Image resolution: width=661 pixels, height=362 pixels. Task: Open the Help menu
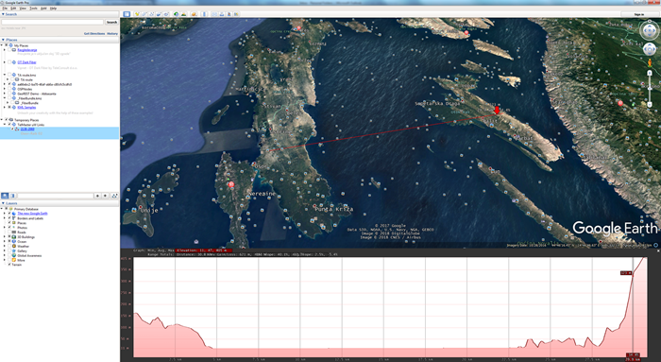pos(53,8)
